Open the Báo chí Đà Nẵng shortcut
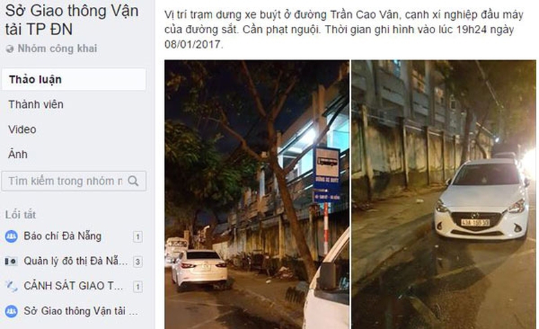Viewport: 539px width, 329px height. 63,236
